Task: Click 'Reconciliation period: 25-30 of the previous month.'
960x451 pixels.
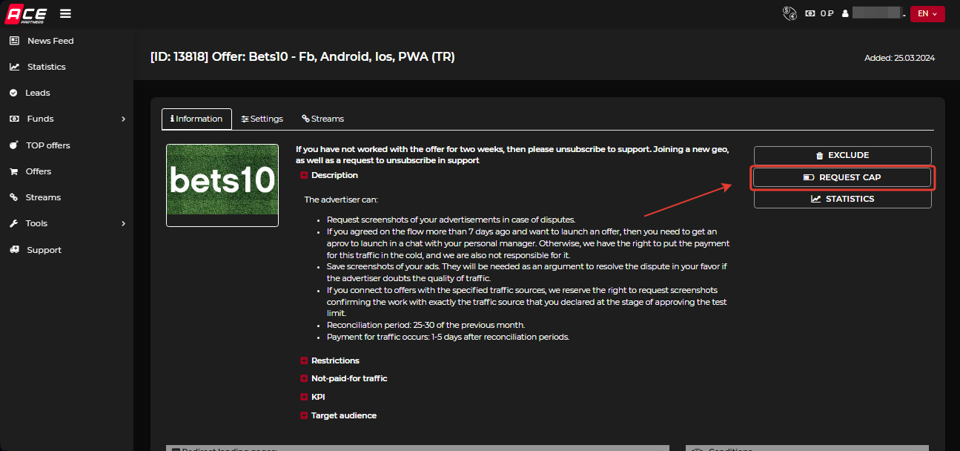Action: click(x=426, y=325)
